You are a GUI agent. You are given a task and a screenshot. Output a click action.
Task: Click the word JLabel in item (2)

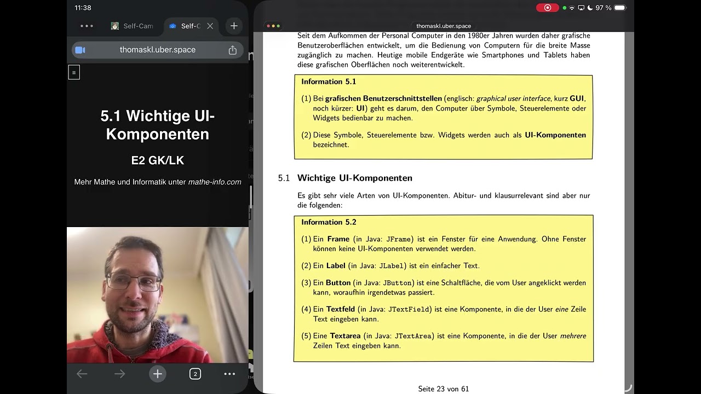[392, 266]
